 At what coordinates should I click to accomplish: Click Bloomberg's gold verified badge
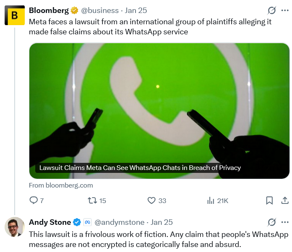[x=74, y=10]
